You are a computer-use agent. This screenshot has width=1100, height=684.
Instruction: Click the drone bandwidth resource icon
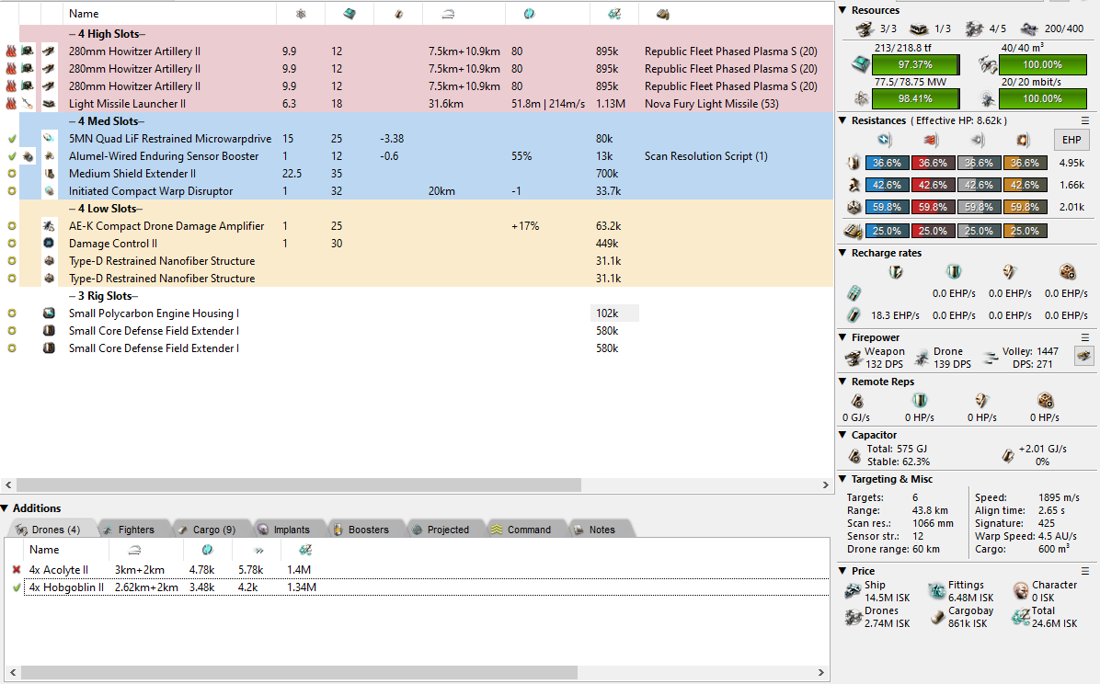point(987,97)
